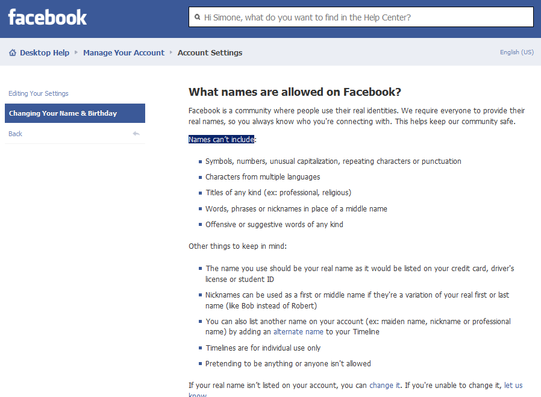
Task: Open the Desktop Help breadcrumb link
Action: tap(44, 53)
